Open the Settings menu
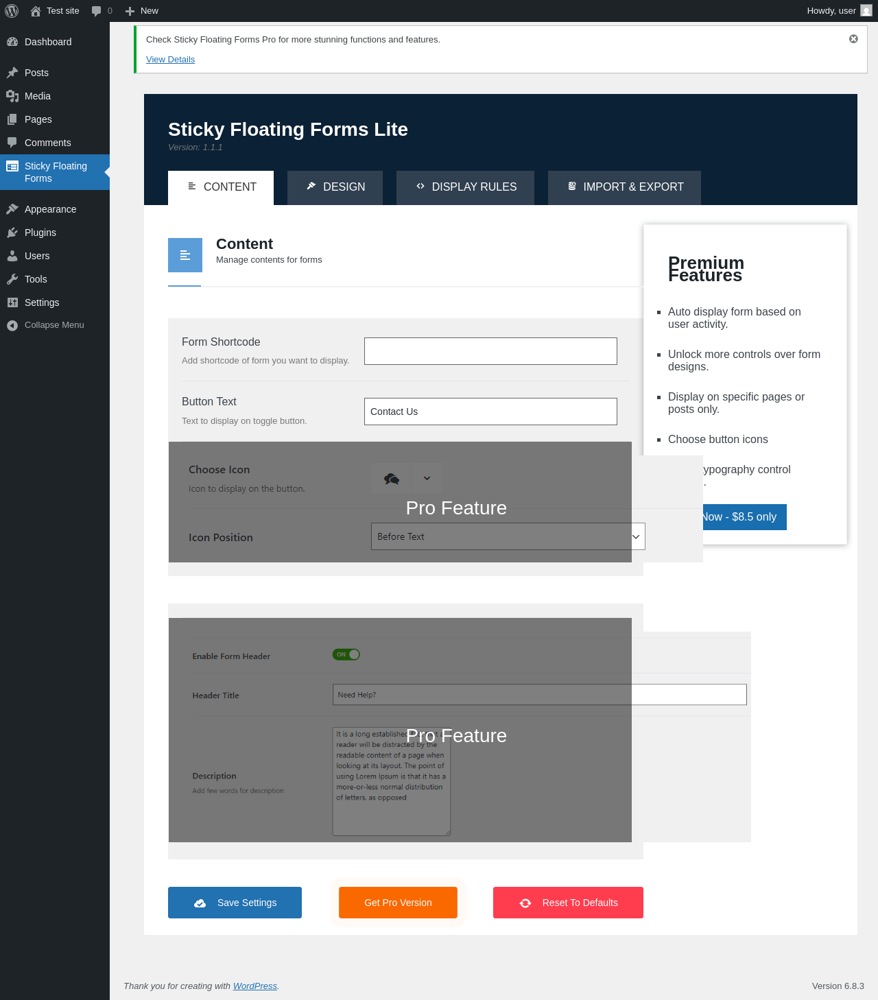 tap(55, 302)
